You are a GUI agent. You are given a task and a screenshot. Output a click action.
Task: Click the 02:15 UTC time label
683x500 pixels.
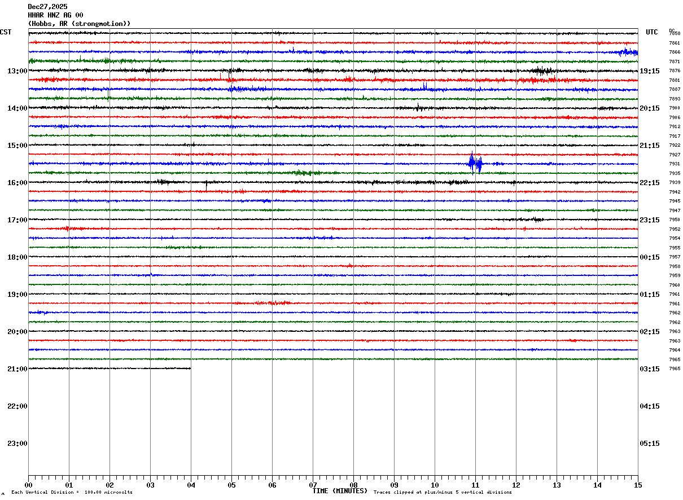point(650,332)
